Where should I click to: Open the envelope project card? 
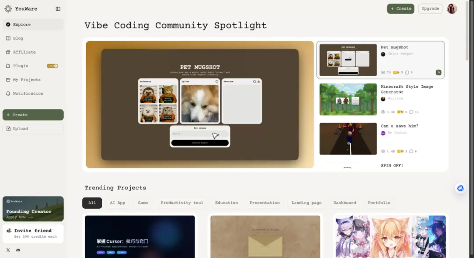tap(265, 237)
